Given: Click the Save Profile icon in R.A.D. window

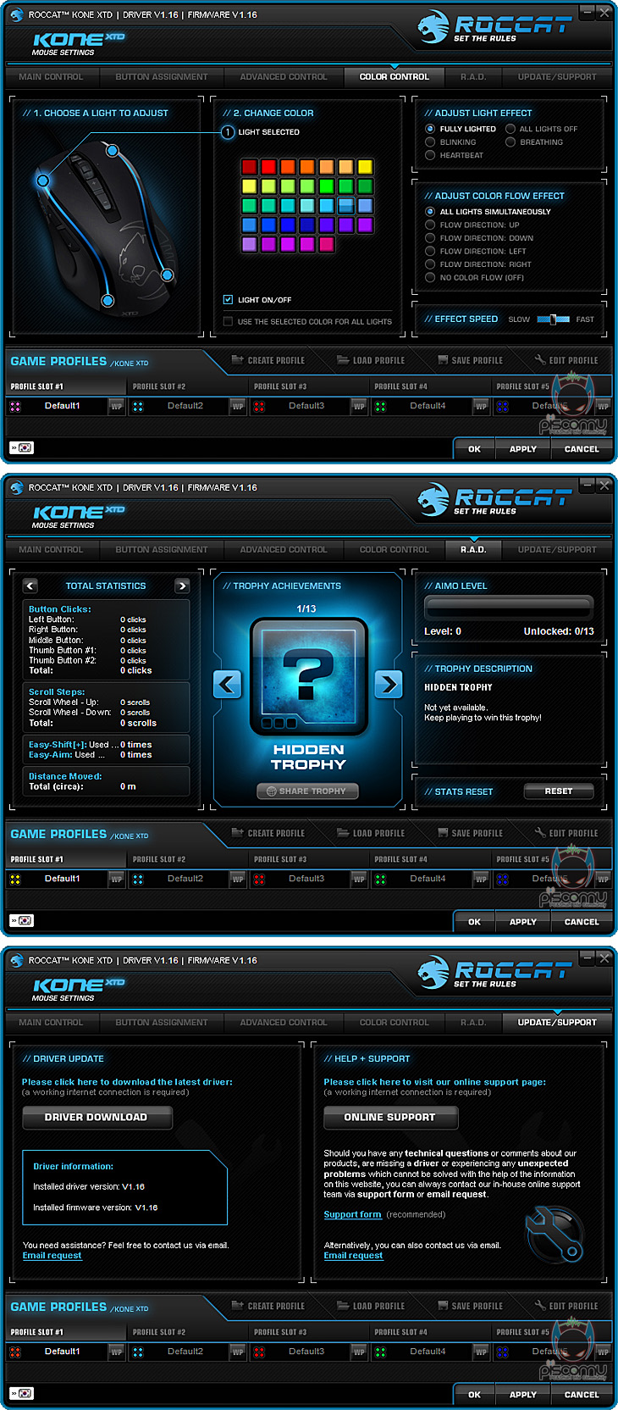Looking at the screenshot, I should tap(443, 833).
